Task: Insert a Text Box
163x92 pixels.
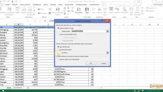Action: tap(131, 11)
